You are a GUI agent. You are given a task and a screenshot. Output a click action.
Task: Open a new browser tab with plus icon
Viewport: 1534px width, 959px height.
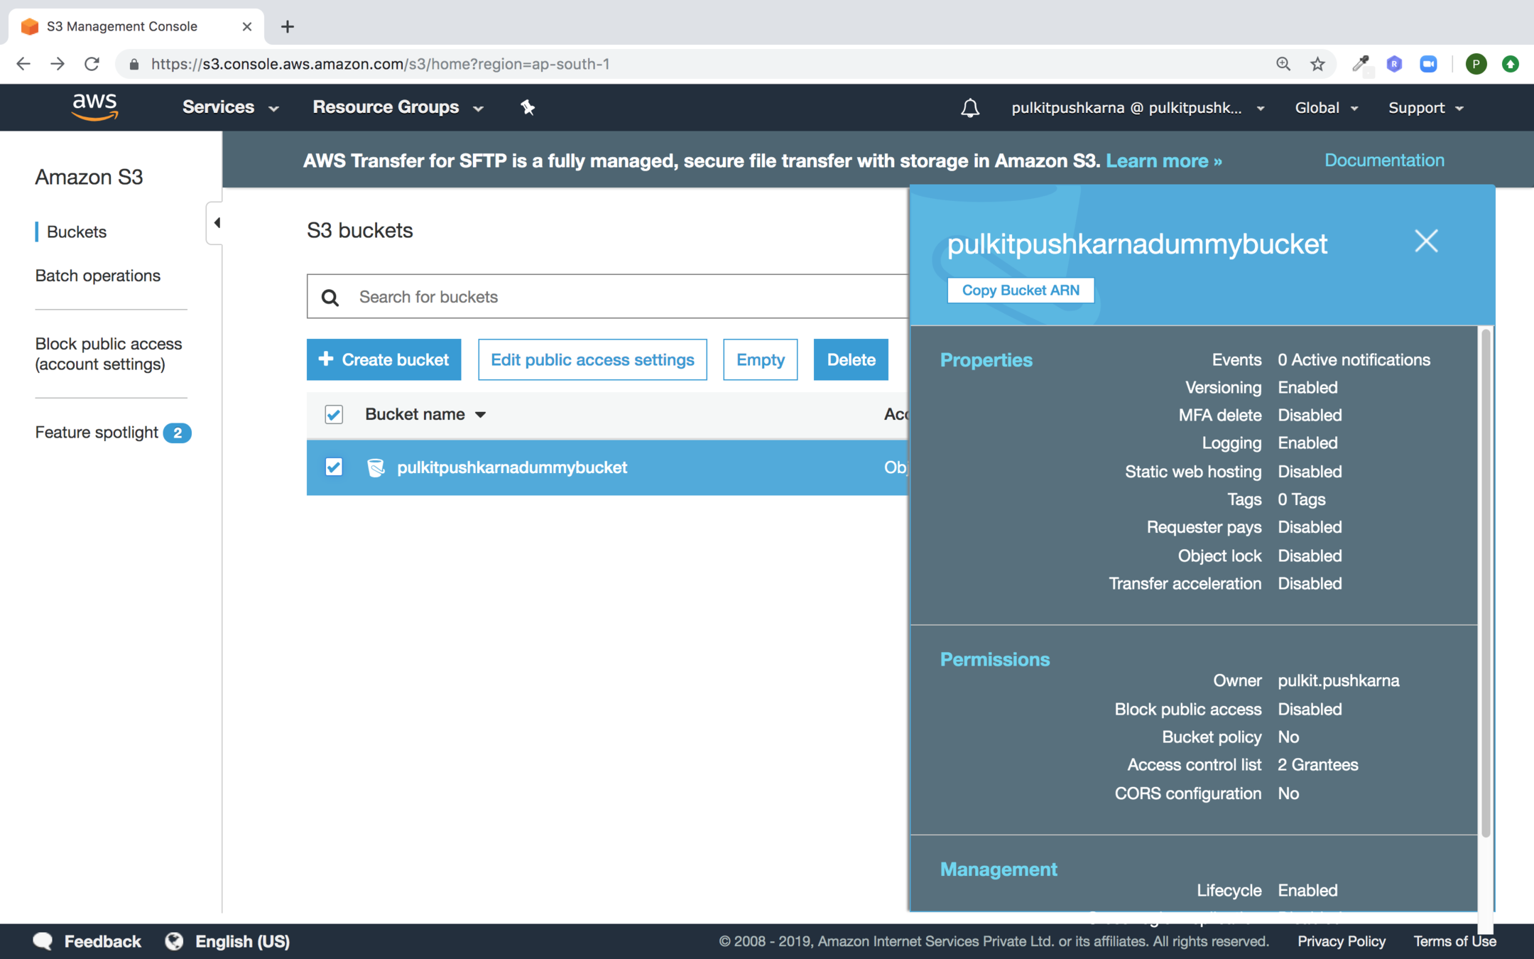pos(287,27)
